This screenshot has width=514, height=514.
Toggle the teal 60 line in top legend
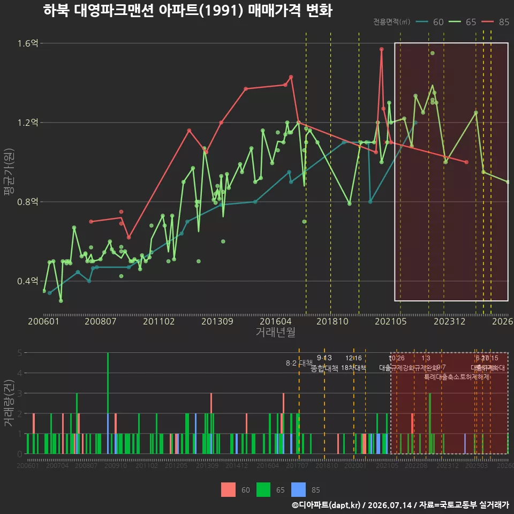point(429,22)
